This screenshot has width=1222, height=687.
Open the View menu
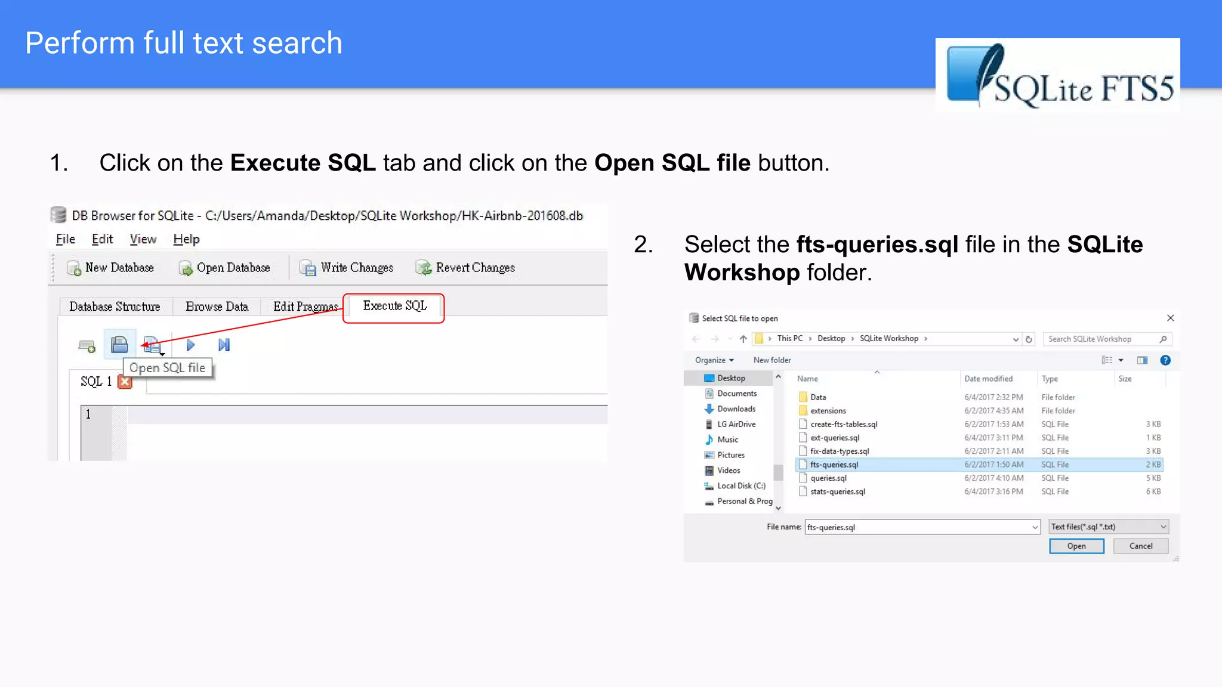143,239
